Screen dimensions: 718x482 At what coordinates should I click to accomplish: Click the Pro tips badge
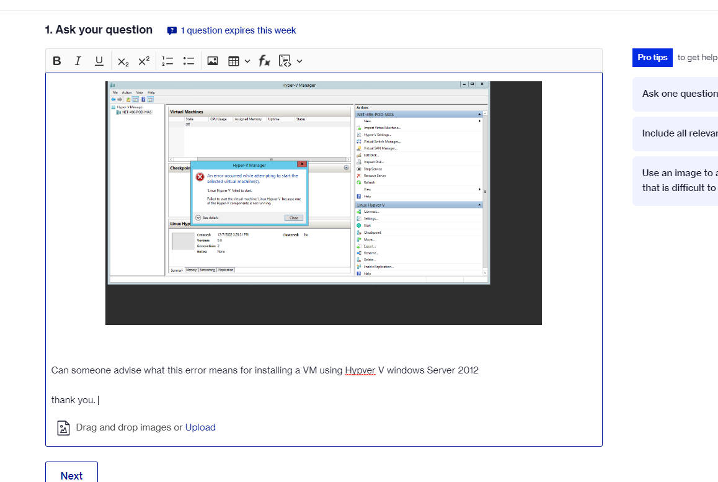coord(652,58)
